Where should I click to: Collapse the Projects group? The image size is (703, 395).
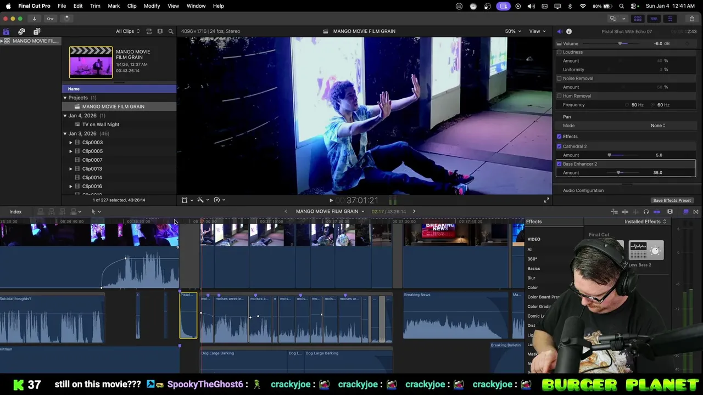65,98
